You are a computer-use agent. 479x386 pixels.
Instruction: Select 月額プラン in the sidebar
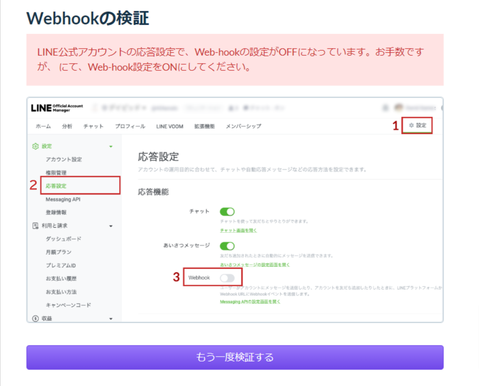[58, 252]
